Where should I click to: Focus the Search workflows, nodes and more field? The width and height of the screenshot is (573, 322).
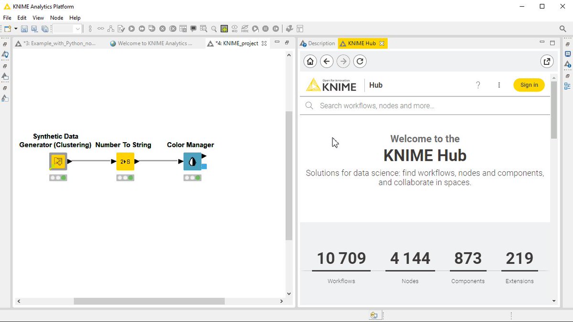(425, 105)
